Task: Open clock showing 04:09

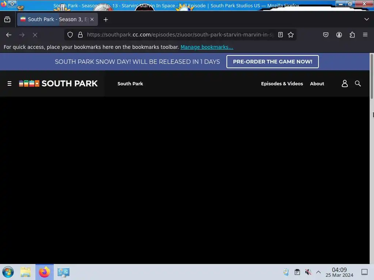Action: coord(339,272)
